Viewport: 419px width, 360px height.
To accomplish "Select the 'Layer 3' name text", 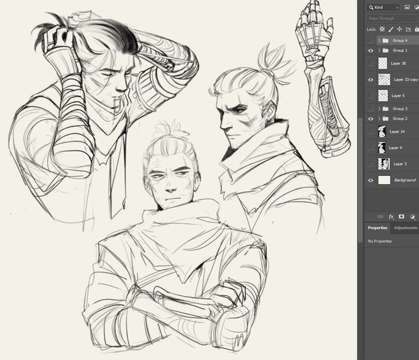I will pos(400,164).
